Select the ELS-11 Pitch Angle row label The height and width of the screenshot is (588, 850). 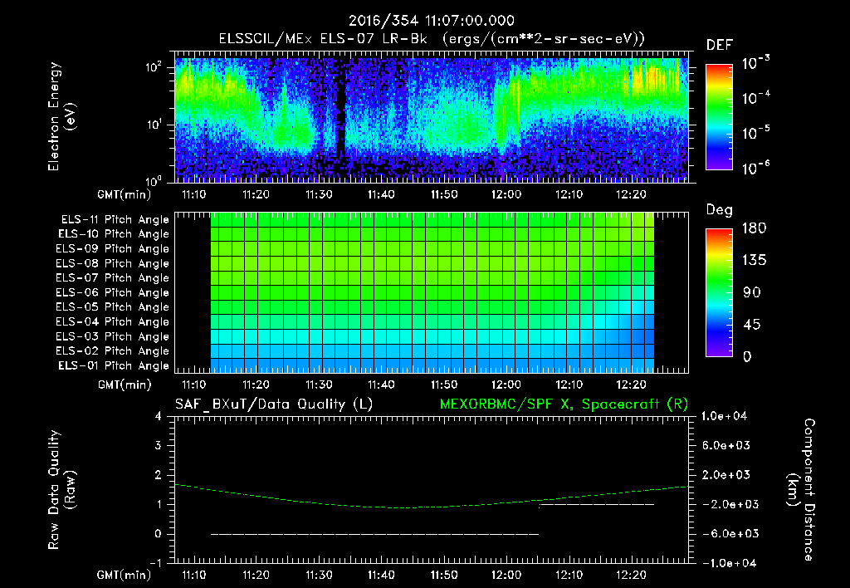[x=115, y=220]
